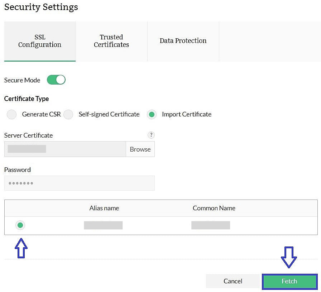Viewport: 321px width, 292px height.
Task: Toggle Secure Mode off
Action: click(x=56, y=80)
